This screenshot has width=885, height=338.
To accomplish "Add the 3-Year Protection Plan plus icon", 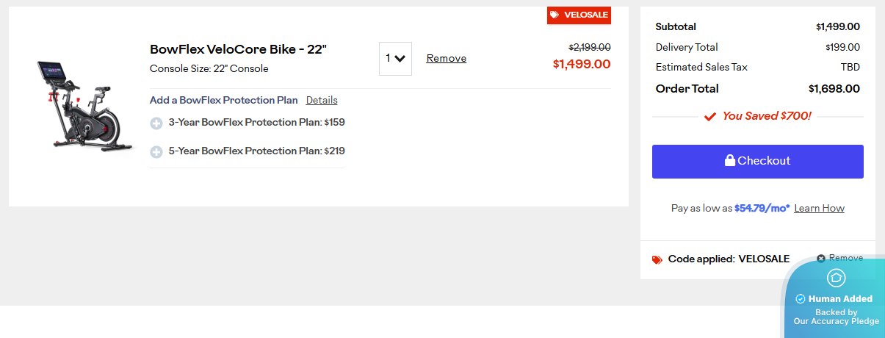I will [x=156, y=123].
